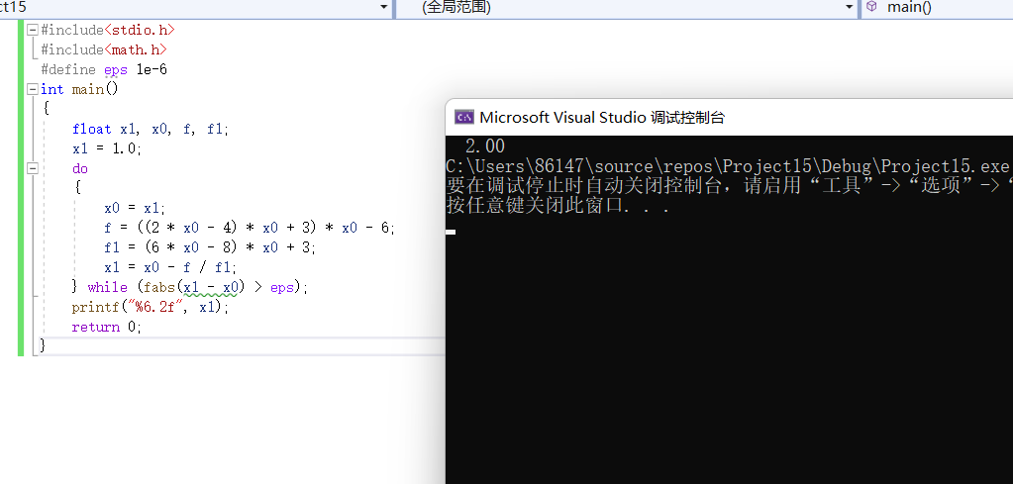This screenshot has height=484, width=1013.
Task: Click the #include<math.h> line
Action: [x=103, y=49]
